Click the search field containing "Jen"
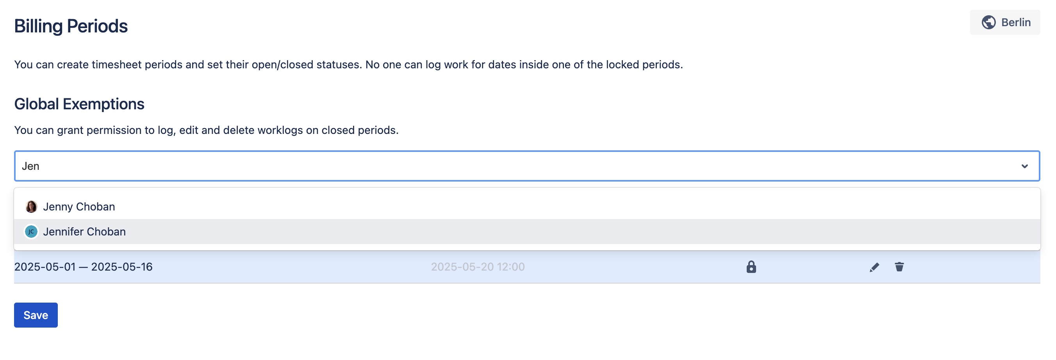Viewport: 1056px width, 360px height. point(492,166)
